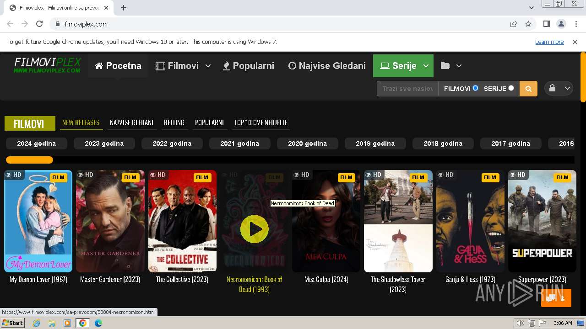Click the FILM badge on Master Gardener
This screenshot has width=586, height=329.
click(130, 177)
